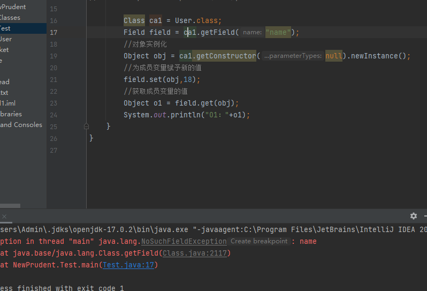Open the Test.java:17 stack trace link
427x291 pixels.
(128, 265)
